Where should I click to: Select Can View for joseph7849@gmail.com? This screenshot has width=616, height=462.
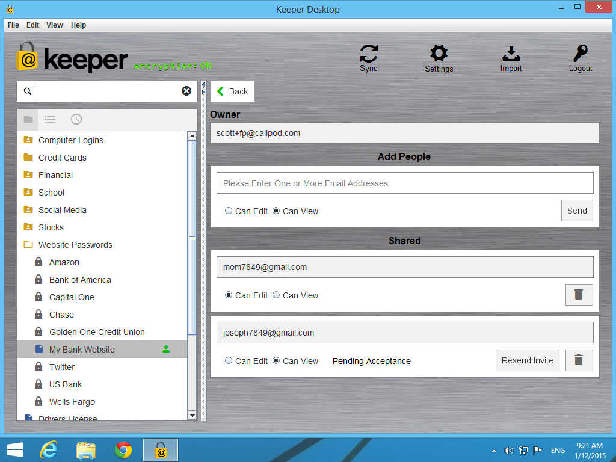coord(276,360)
